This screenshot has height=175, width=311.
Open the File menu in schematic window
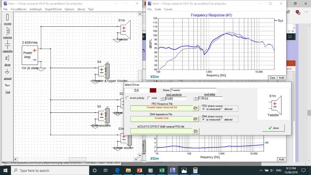pyautogui.click(x=5, y=9)
